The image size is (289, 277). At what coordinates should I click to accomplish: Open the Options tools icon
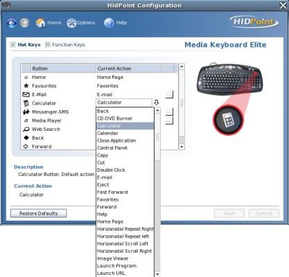pyautogui.click(x=71, y=23)
